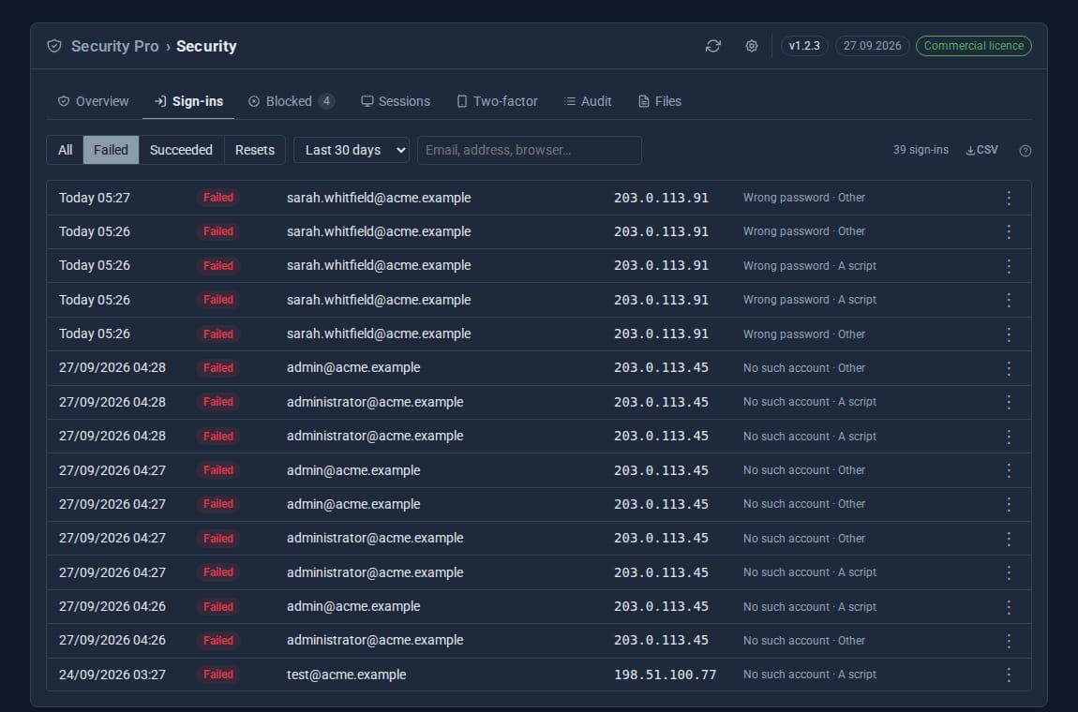Click the Security Pro breadcrumb
1078x712 pixels.
[114, 46]
